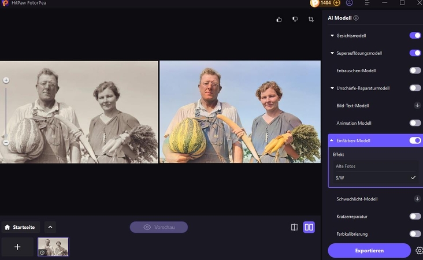423x260 pixels.
Task: Click the thumbs up feedback icon
Action: tap(279, 20)
